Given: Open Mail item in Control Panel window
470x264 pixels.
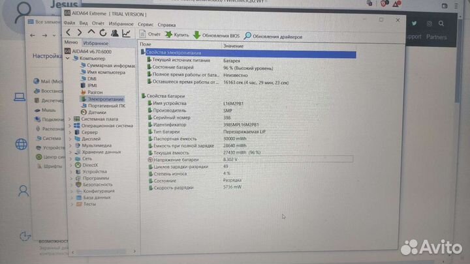Looking at the screenshot, I should coord(48,81).
